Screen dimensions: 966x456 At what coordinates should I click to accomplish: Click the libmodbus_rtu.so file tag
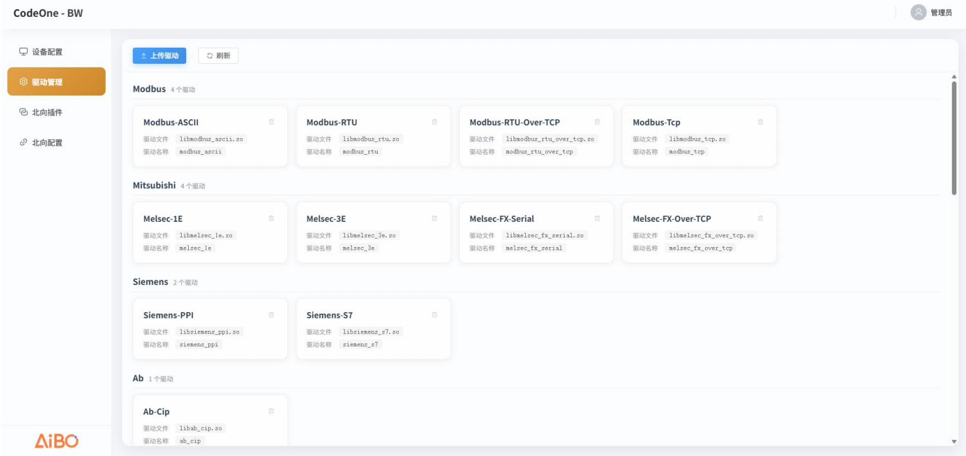[371, 139]
